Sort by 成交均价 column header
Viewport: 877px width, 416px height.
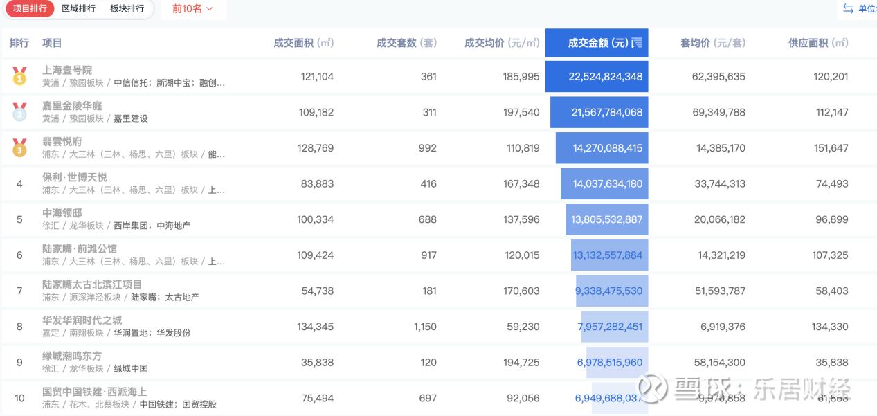pyautogui.click(x=502, y=43)
